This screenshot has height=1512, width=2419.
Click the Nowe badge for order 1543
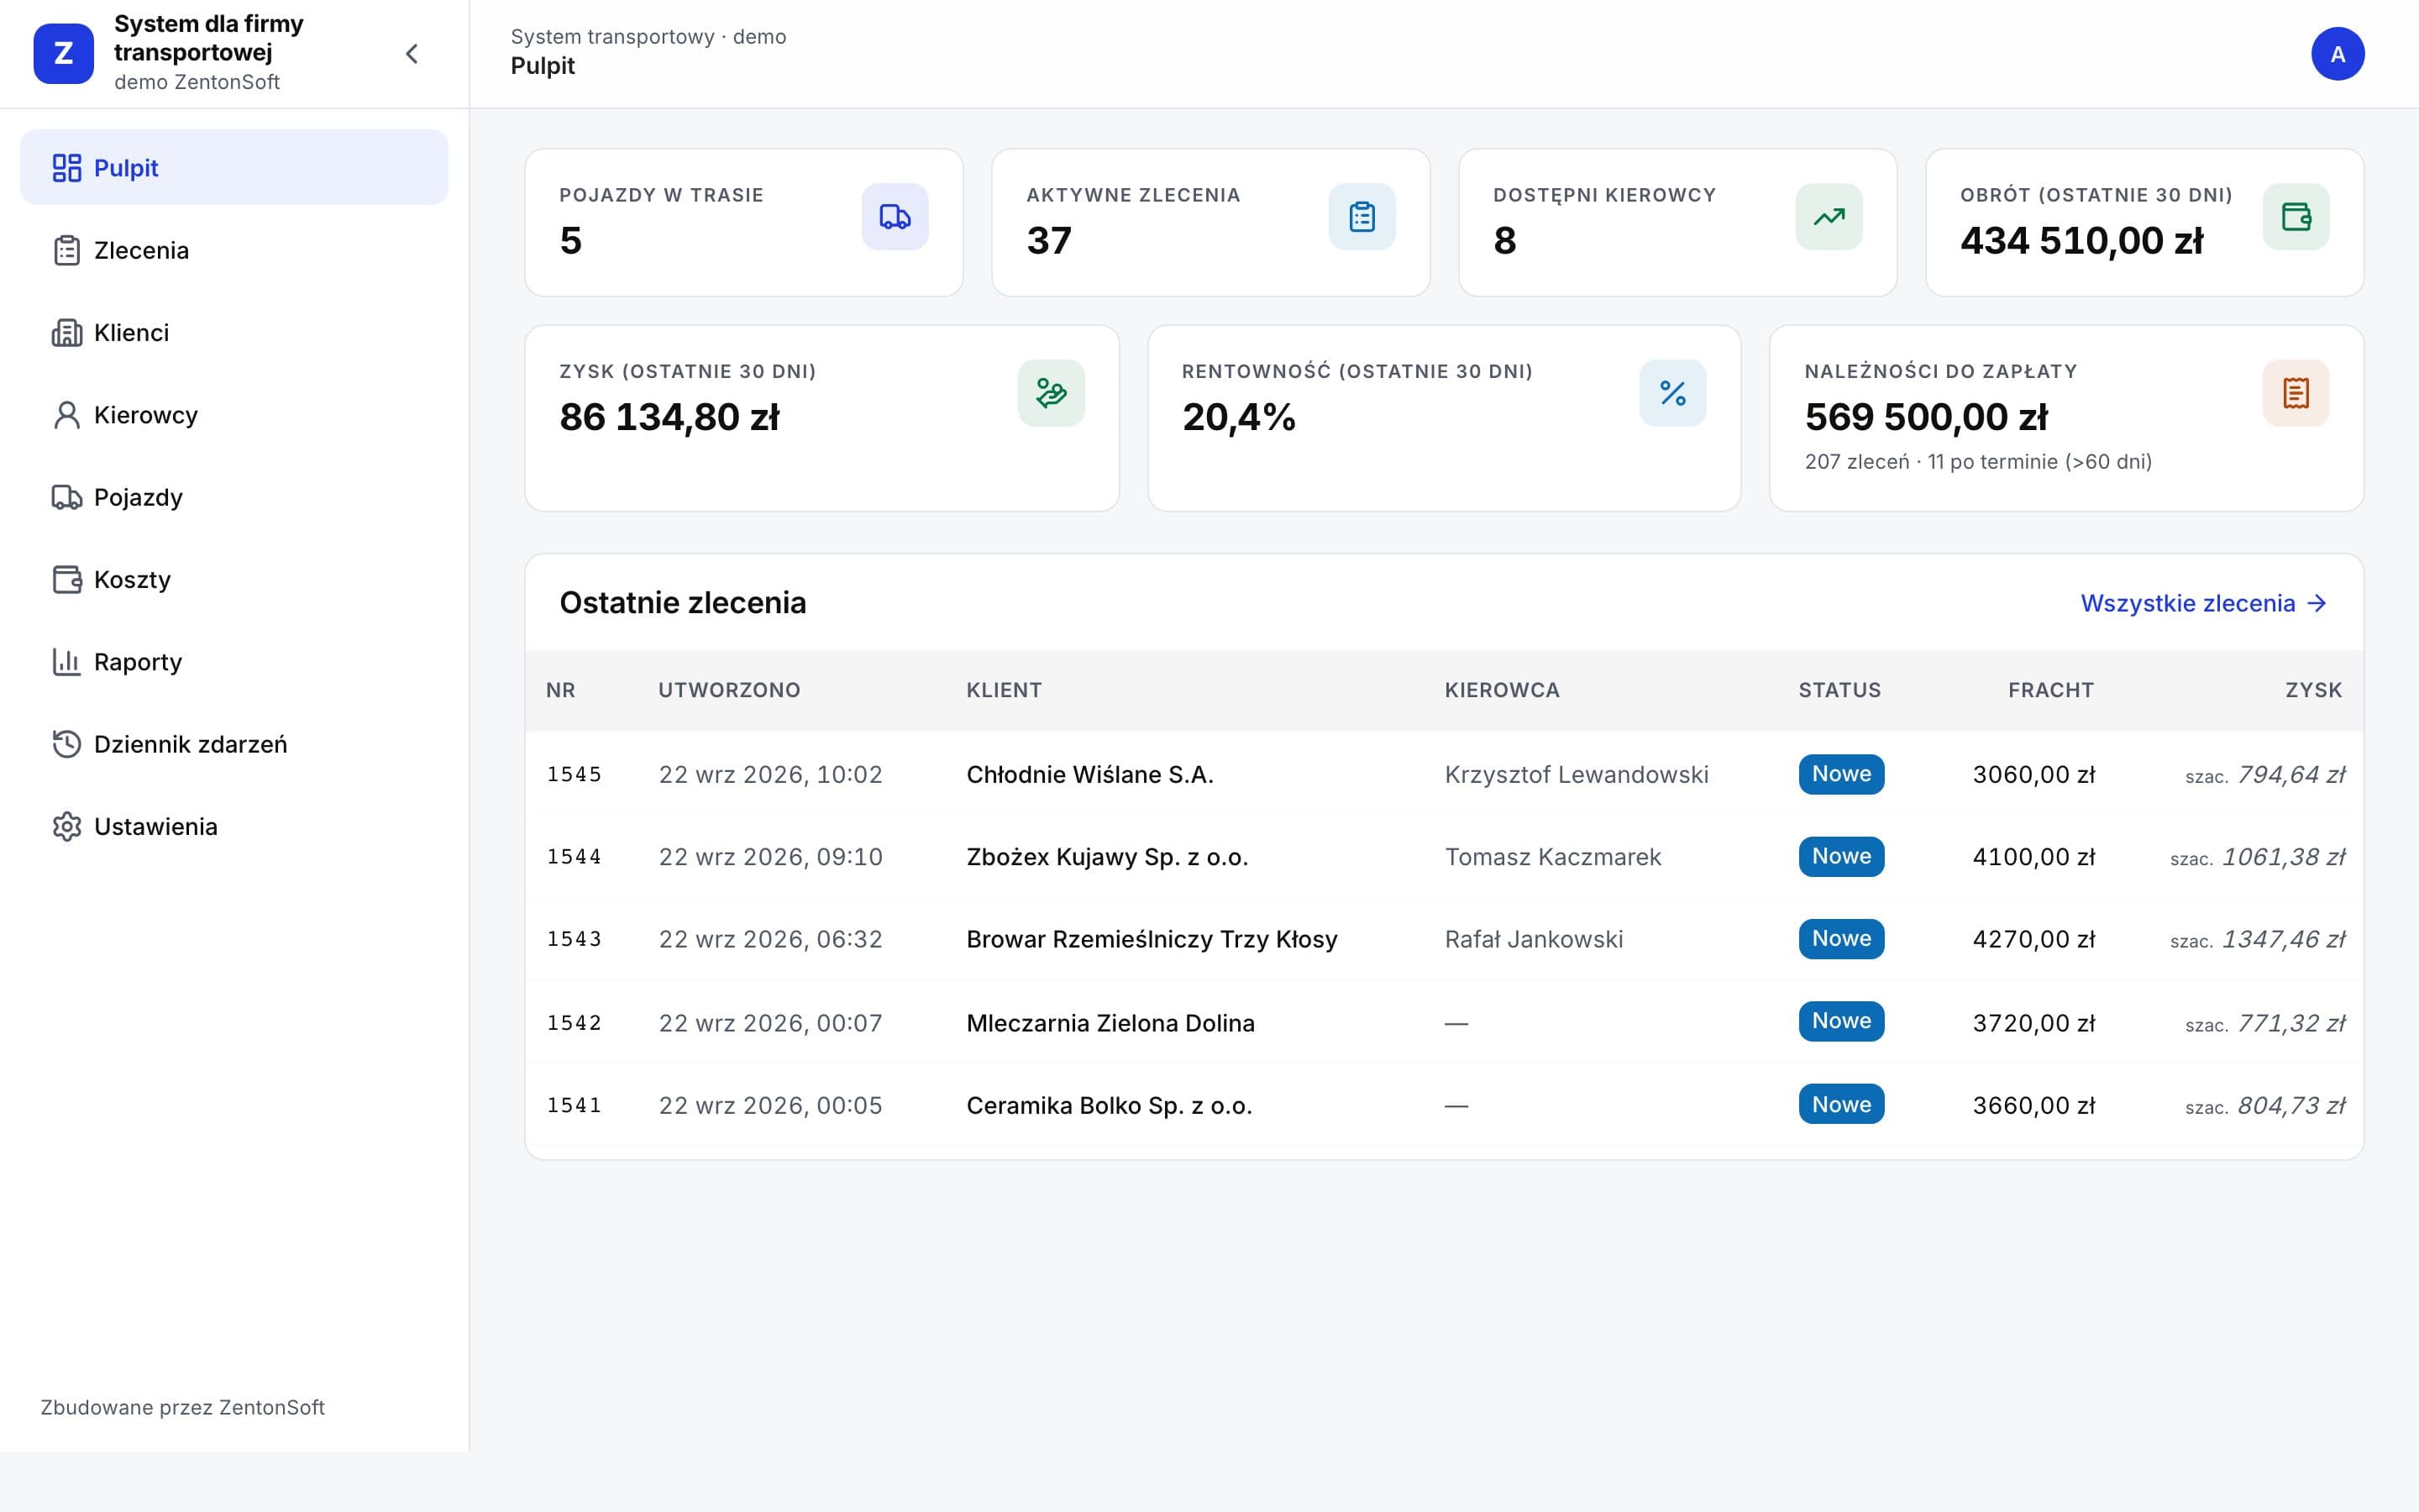pos(1841,939)
